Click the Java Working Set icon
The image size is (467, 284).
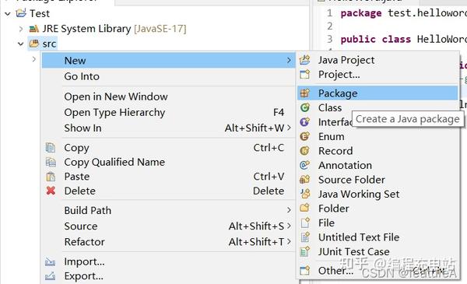pos(305,194)
